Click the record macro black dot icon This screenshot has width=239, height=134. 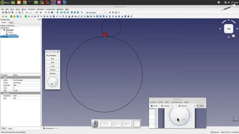(x=110, y=12)
